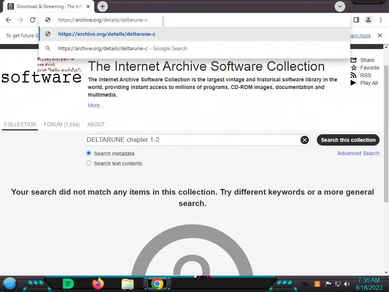Open the Java update tray icon
The width and height of the screenshot is (389, 292).
[x=317, y=284]
